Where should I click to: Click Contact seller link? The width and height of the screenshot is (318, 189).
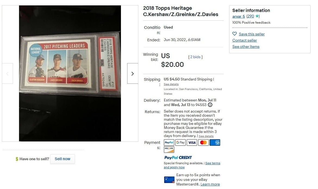245,41
